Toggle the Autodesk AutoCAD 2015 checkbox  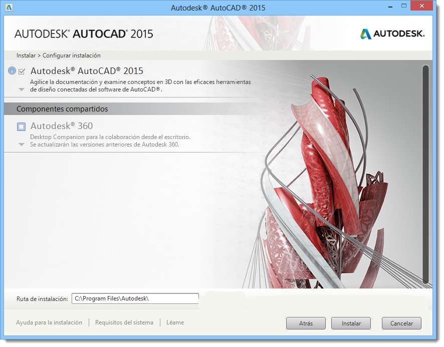pyautogui.click(x=22, y=71)
